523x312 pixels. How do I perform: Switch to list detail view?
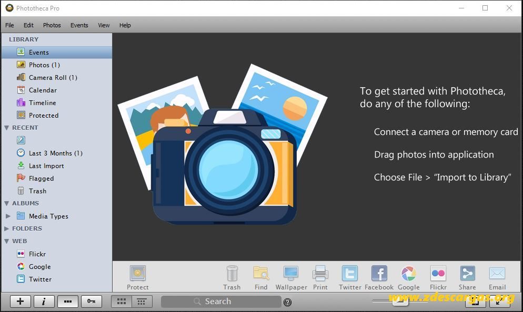tap(142, 301)
